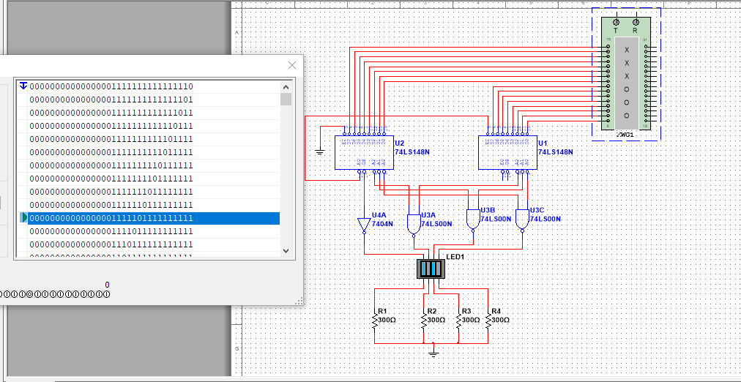Select pattern row ending 1111111111111011
Image resolution: width=741 pixels, height=382 pixels.
coord(154,113)
